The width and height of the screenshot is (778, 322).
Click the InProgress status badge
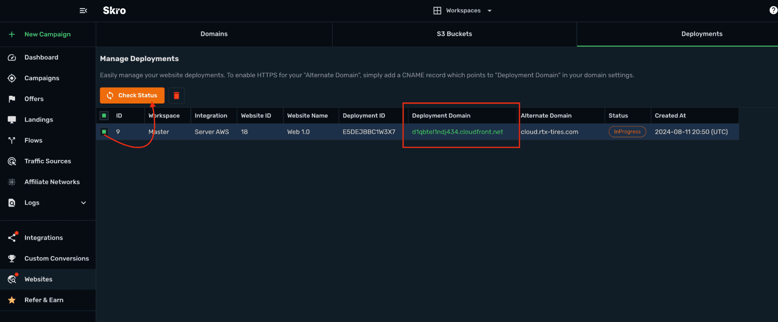coord(627,132)
